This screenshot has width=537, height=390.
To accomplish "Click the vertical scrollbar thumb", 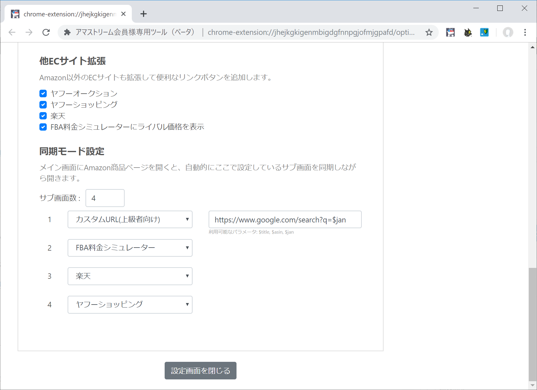I will (x=532, y=324).
